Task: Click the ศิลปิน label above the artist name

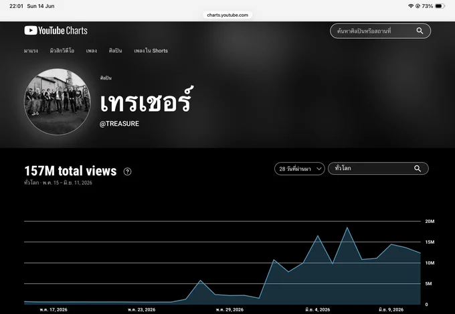Action: [x=106, y=78]
